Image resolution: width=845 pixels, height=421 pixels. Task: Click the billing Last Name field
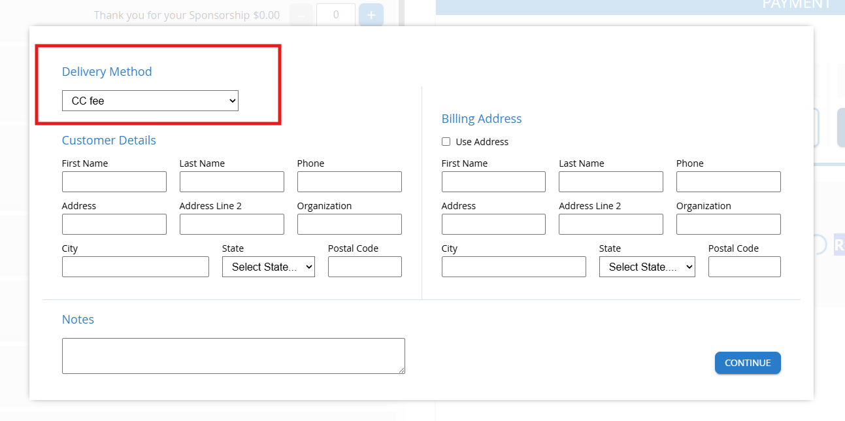coord(611,182)
